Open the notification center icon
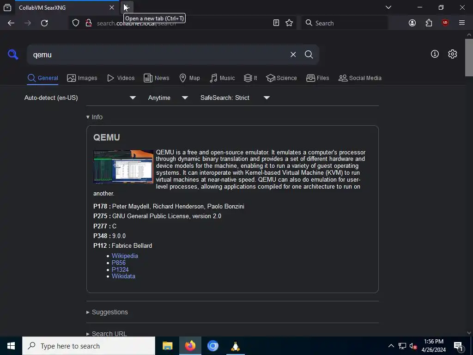The image size is (473, 355). (x=458, y=346)
